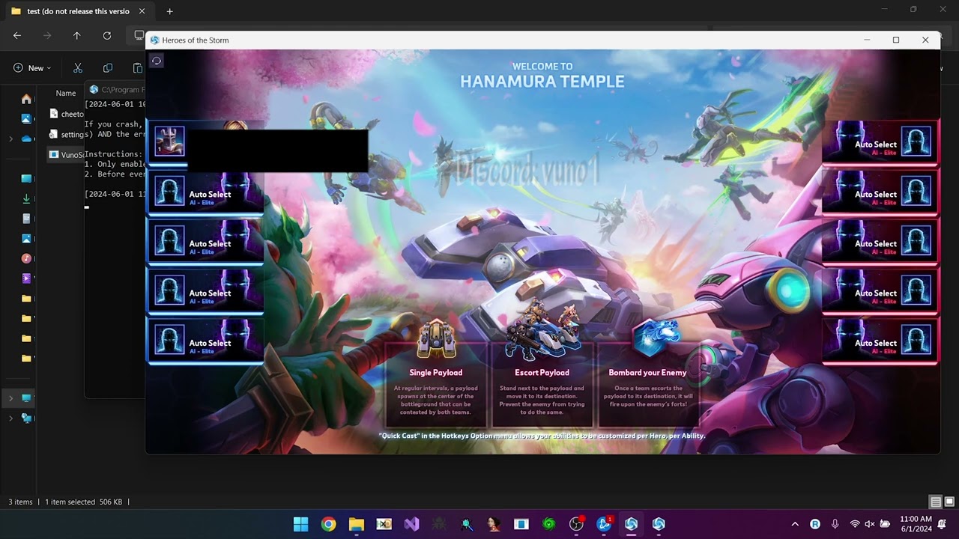Select the cheeto file in Explorer
959x539 pixels.
67,114
